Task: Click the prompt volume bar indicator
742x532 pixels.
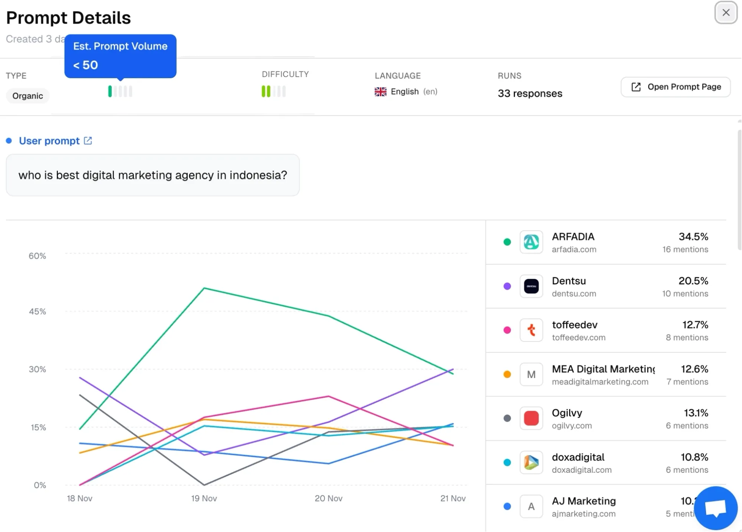Action: pos(120,91)
